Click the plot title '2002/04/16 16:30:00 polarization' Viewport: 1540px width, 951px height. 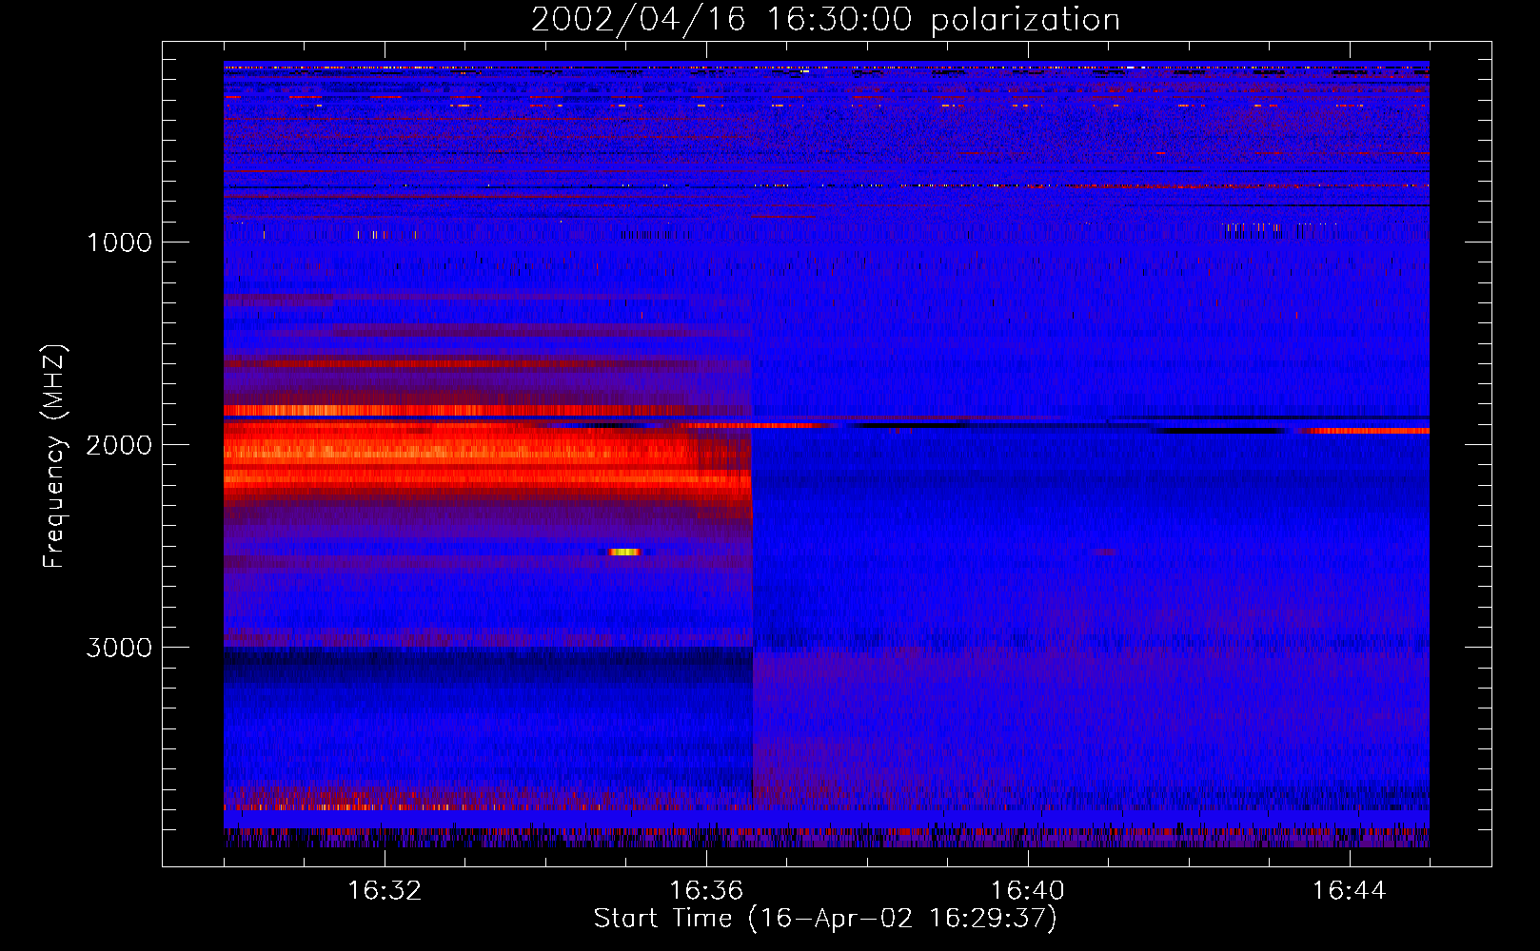[x=825, y=20]
